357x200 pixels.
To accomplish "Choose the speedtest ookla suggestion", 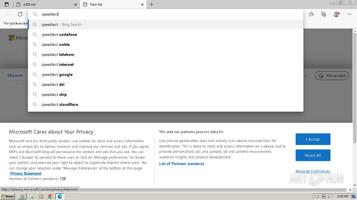I will pos(166,44).
